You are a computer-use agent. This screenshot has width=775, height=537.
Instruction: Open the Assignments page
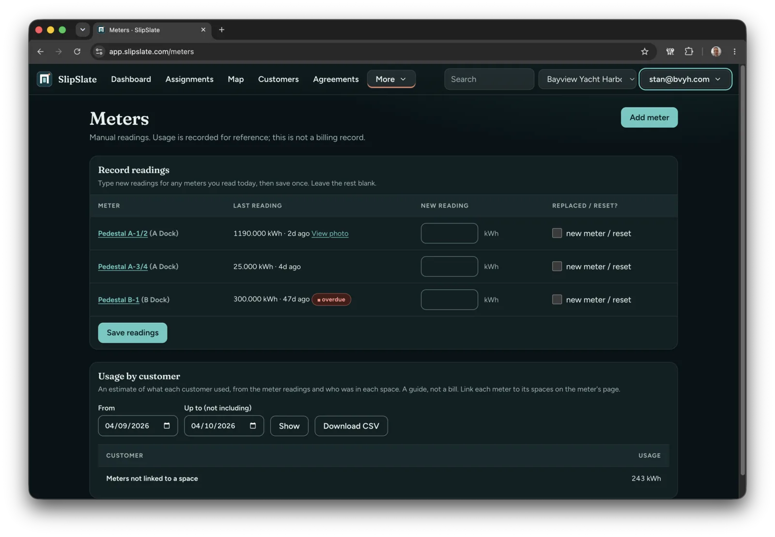point(189,79)
